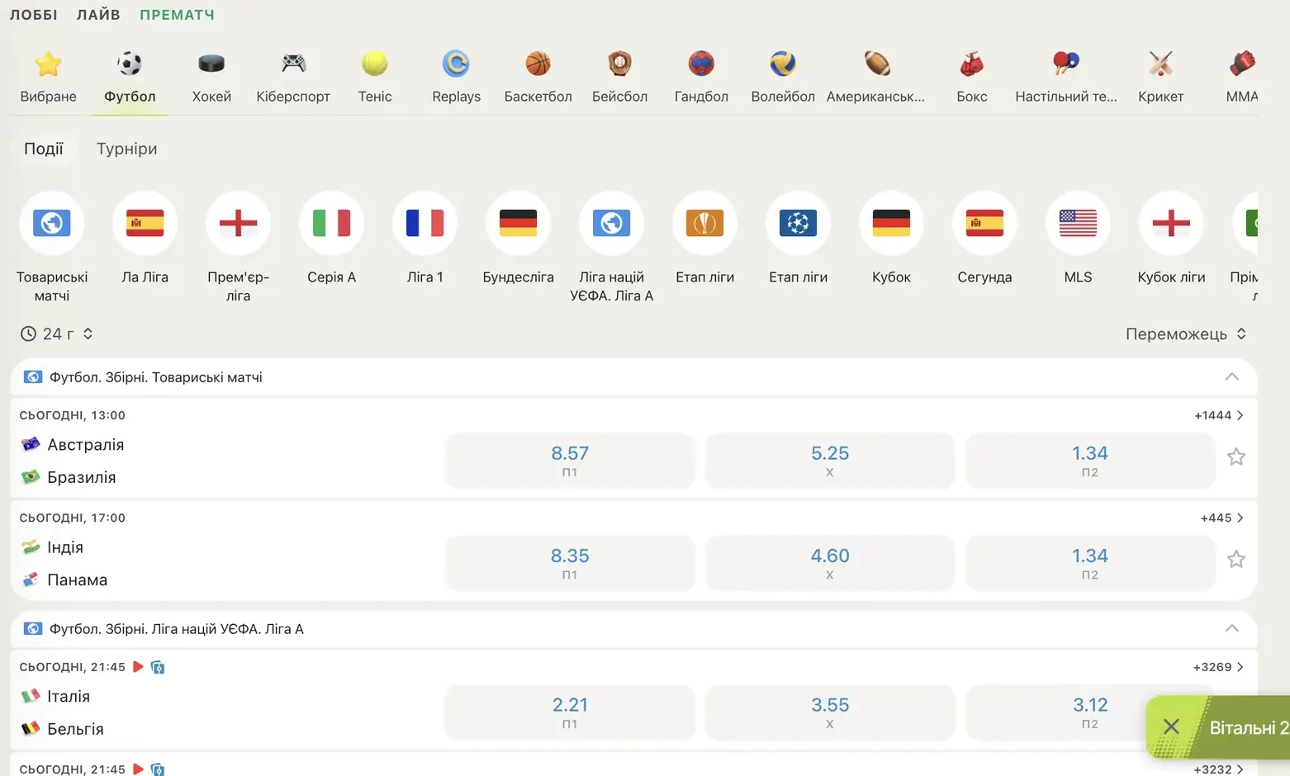1290x776 pixels.
Task: Close the Вітальні promo banner
Action: point(1171,727)
